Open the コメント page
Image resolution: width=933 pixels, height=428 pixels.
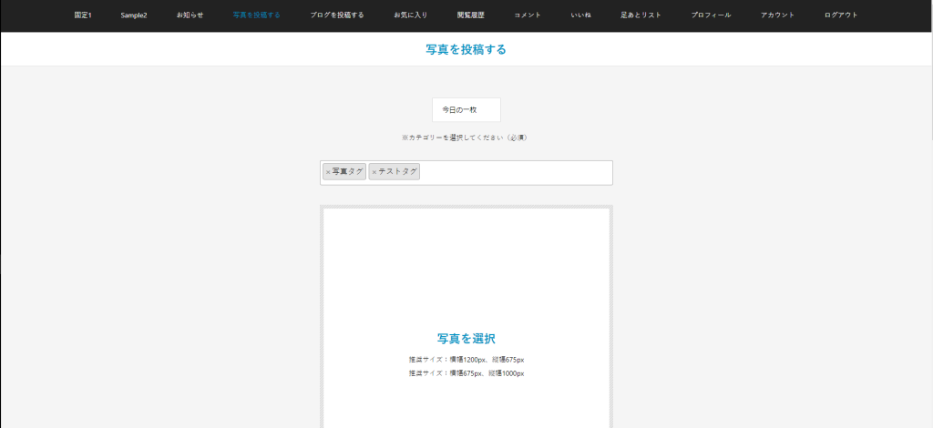[528, 15]
